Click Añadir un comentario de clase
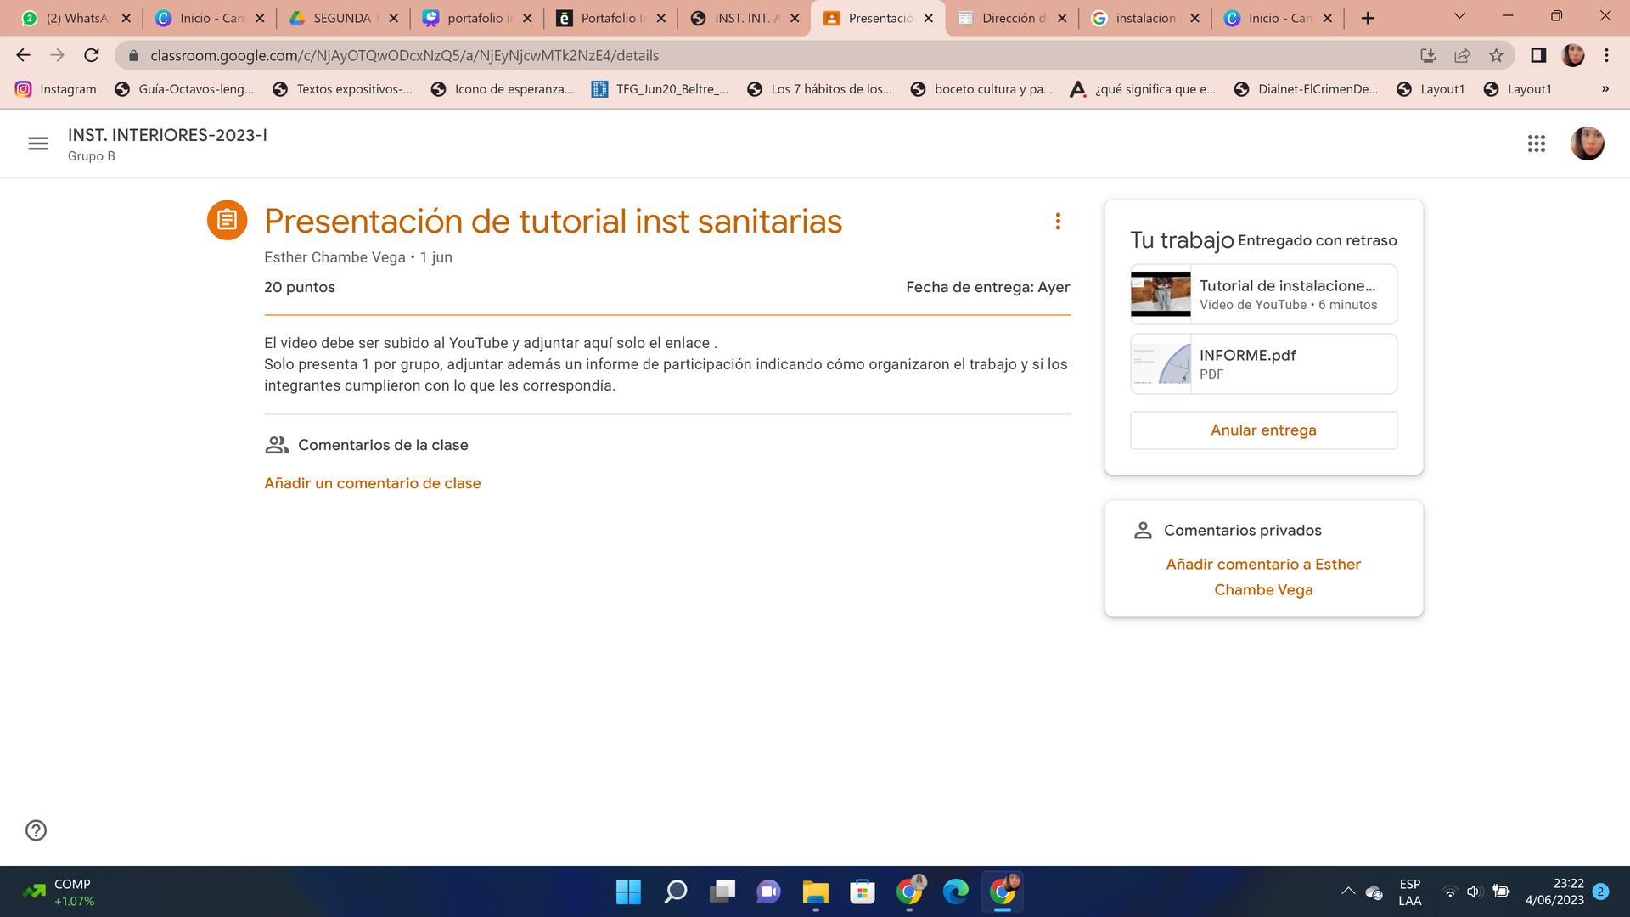1630x917 pixels. [x=372, y=483]
